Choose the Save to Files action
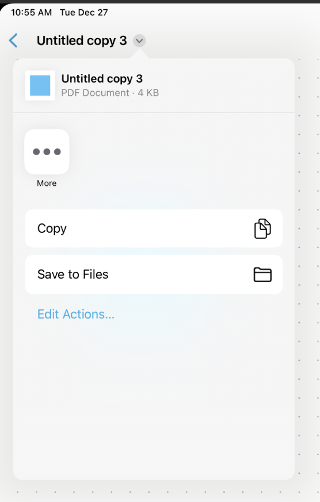This screenshot has height=502, width=320. click(154, 275)
